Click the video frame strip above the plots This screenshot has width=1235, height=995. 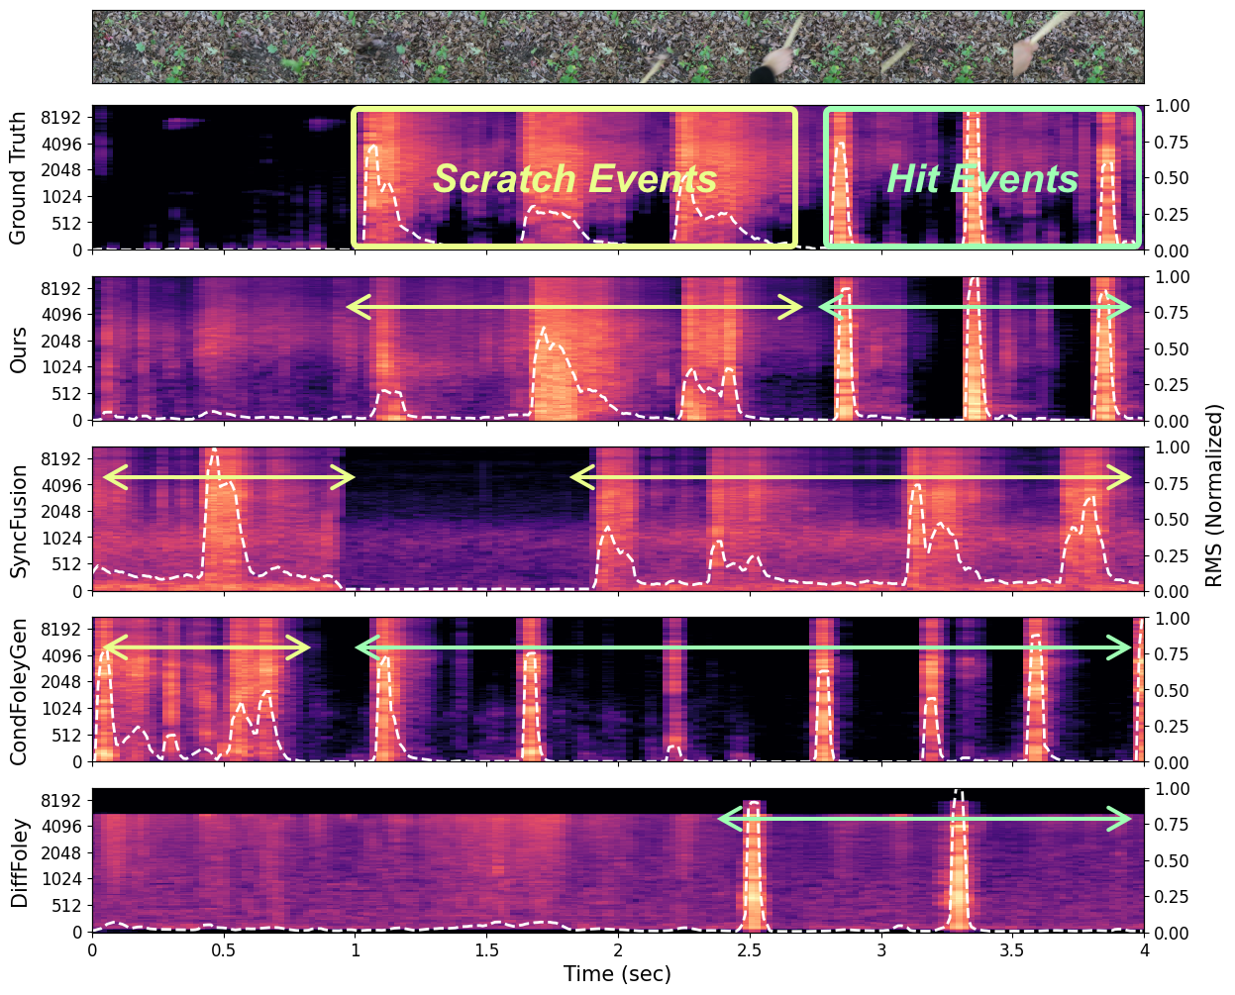point(618,47)
